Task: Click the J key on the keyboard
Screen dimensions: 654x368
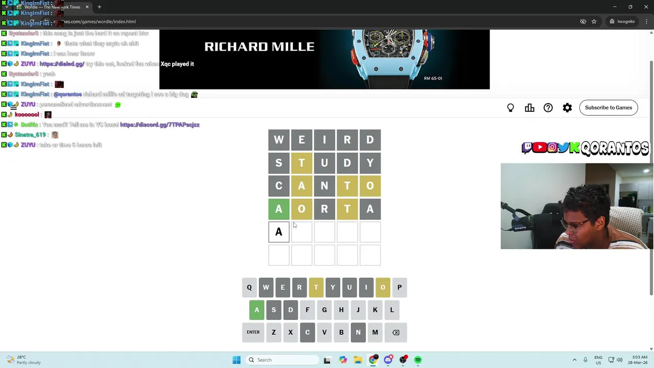Action: 358,310
